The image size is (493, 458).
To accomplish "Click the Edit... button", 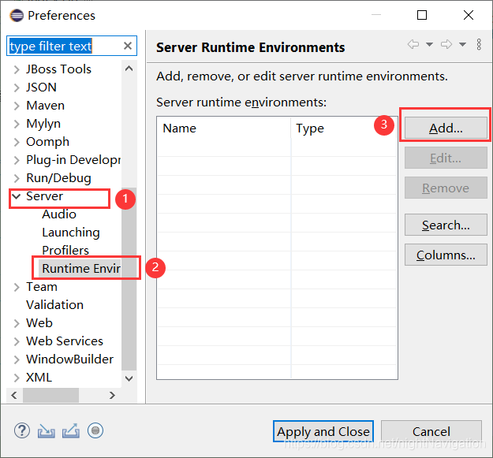I will pyautogui.click(x=446, y=158).
